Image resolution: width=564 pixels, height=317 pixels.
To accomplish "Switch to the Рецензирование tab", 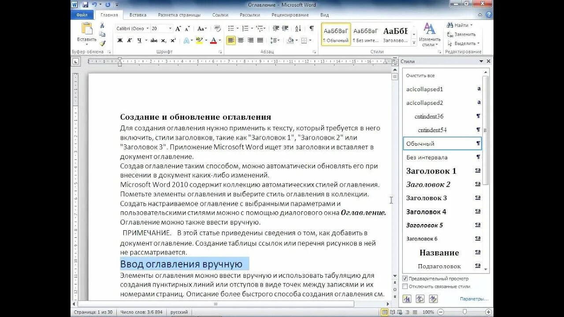I will tap(290, 15).
